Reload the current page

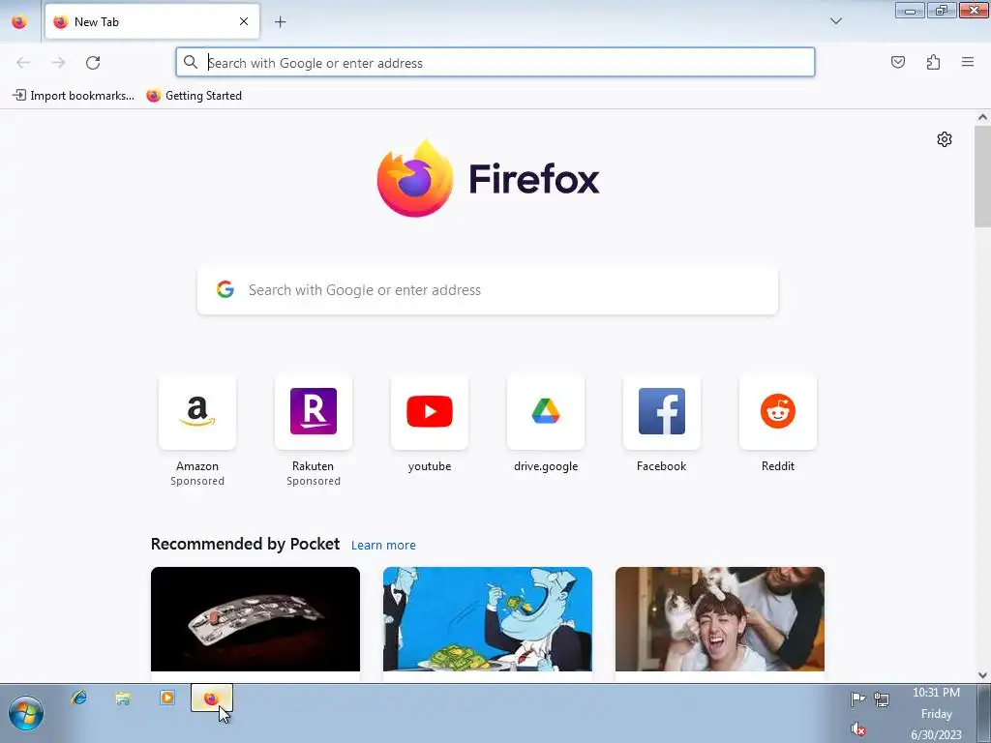tap(93, 63)
